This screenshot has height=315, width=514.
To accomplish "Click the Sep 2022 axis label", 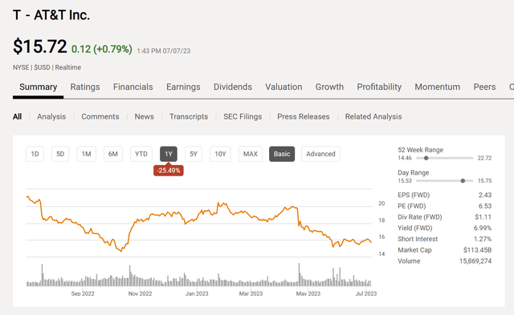I will click(83, 293).
